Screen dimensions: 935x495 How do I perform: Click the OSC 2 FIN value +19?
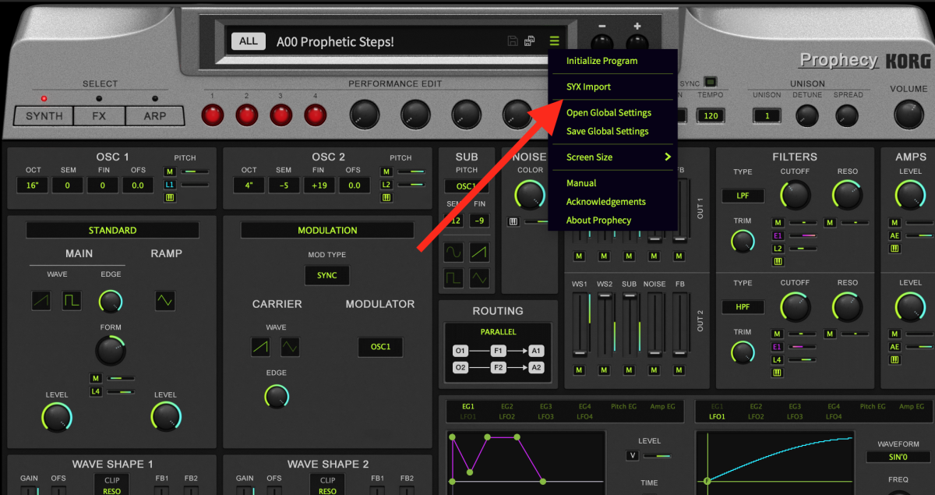(318, 185)
